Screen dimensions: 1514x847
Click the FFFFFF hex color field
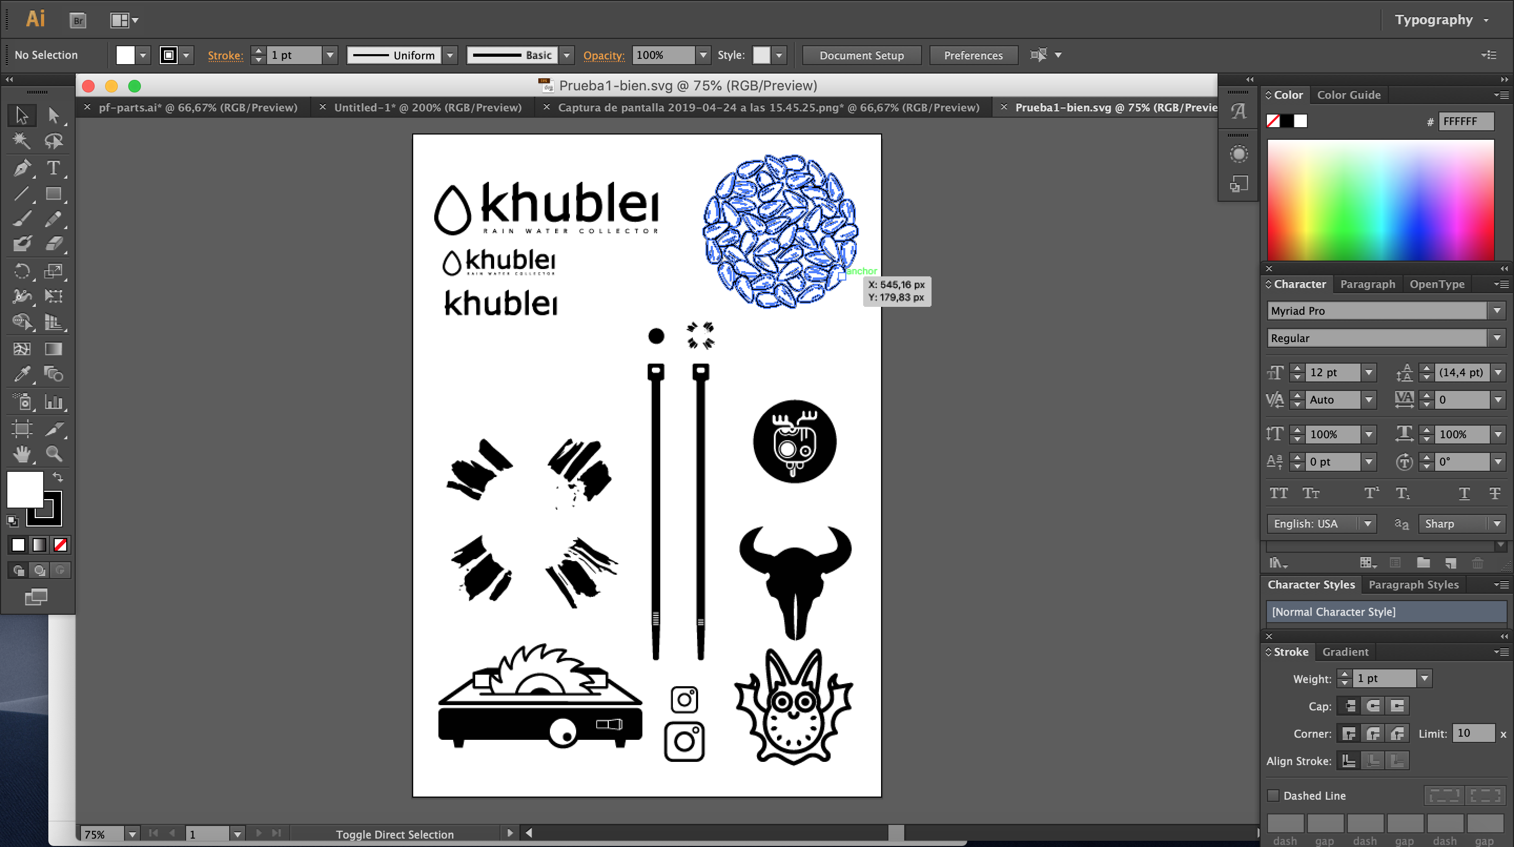tap(1465, 121)
